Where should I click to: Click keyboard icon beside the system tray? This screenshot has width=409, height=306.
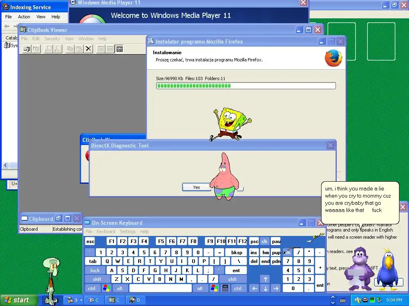point(343,300)
